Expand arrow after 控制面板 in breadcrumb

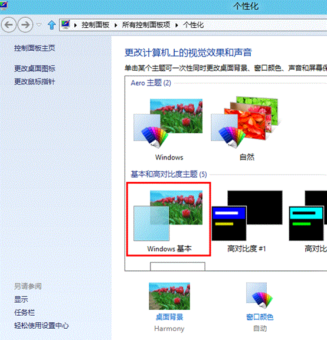(116, 25)
